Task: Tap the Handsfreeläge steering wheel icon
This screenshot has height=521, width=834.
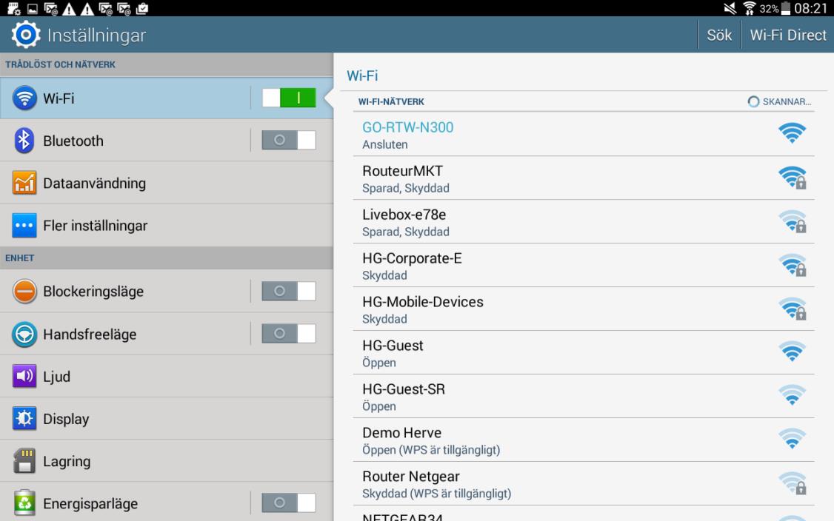Action: coord(24,335)
